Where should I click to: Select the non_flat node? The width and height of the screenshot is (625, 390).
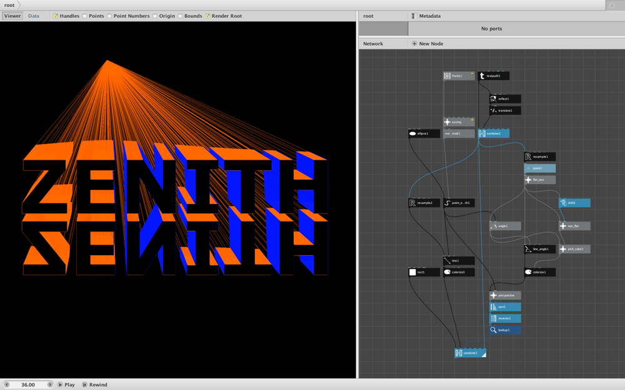[574, 226]
